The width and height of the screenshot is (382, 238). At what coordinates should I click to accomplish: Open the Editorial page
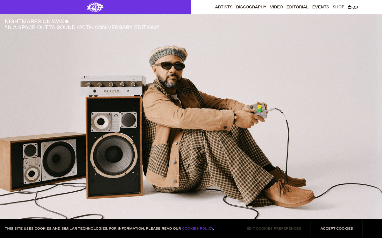297,7
